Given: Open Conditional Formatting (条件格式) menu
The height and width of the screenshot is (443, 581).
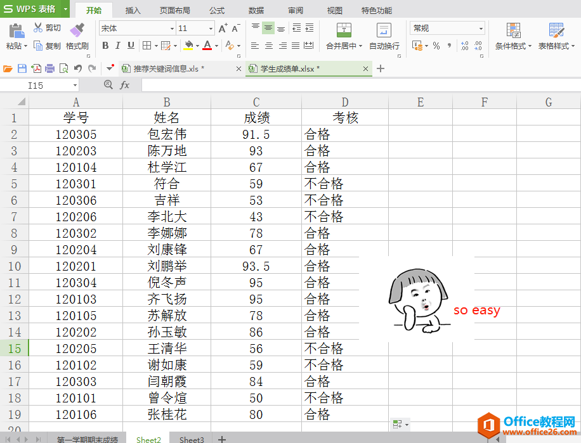Looking at the screenshot, I should 514,36.
